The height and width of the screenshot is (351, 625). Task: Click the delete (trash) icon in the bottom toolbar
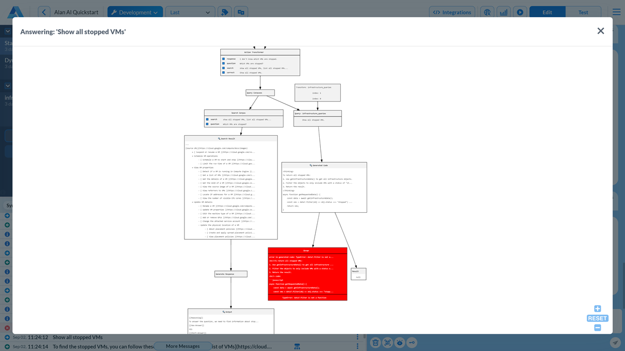375,342
